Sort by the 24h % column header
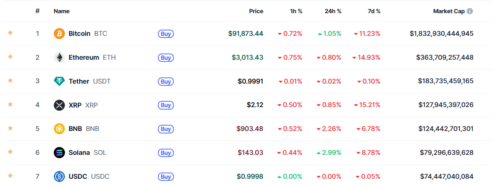The height and width of the screenshot is (187, 493). tap(333, 11)
